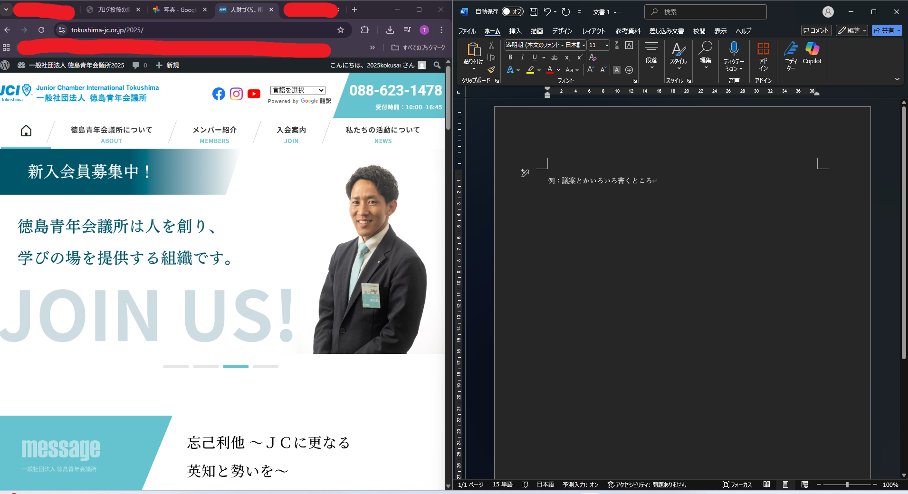Open the Insert ribbon tab
Image resolution: width=908 pixels, height=494 pixels.
pyautogui.click(x=515, y=31)
